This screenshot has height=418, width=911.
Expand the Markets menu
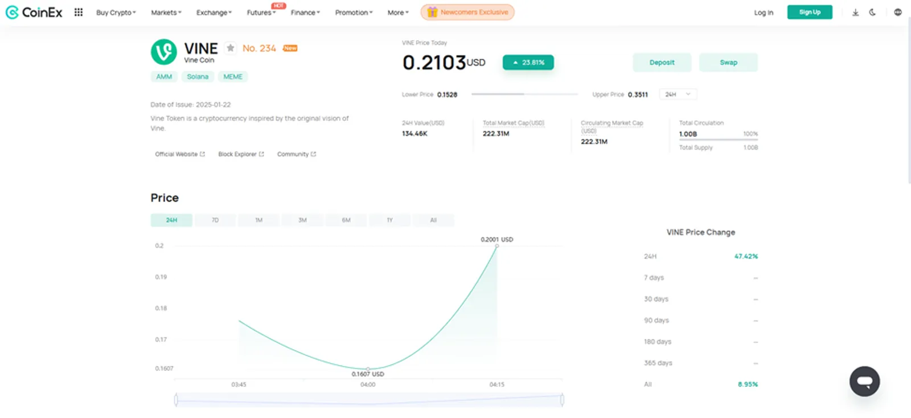point(166,13)
